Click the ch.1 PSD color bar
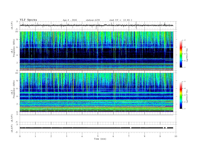 pos(181,54)
